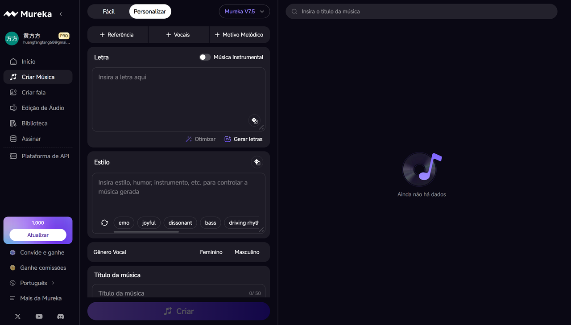The height and width of the screenshot is (325, 571).
Task: Enable Música Instrumental
Action: (x=205, y=57)
